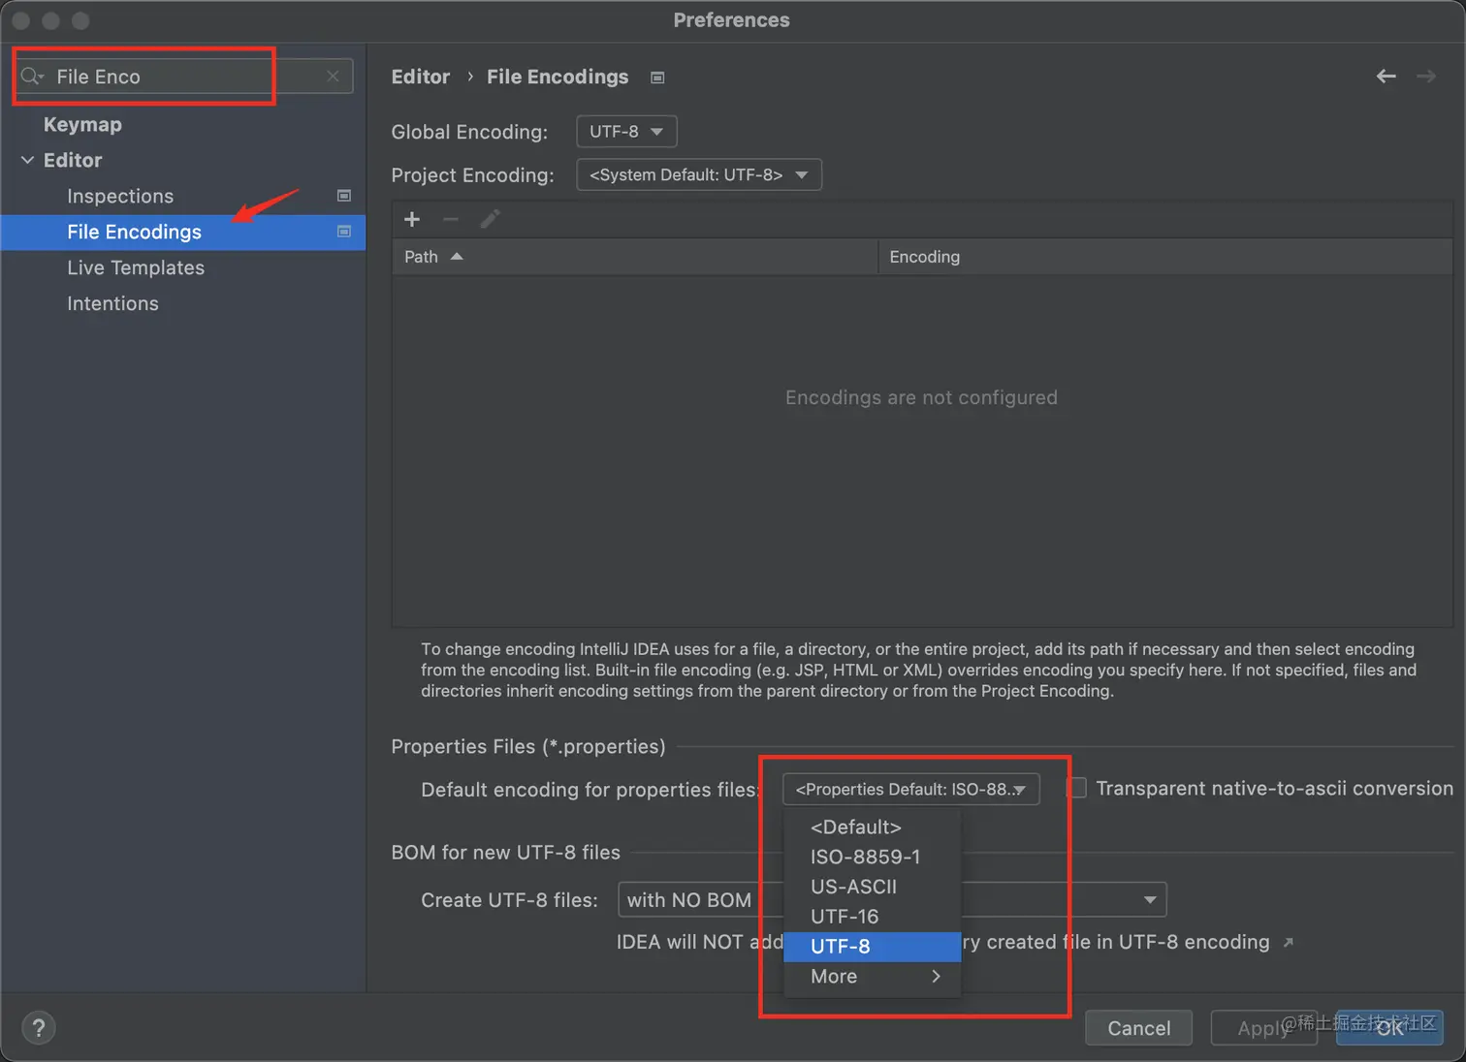Click the project-level icon beside Inspections

pos(343,196)
